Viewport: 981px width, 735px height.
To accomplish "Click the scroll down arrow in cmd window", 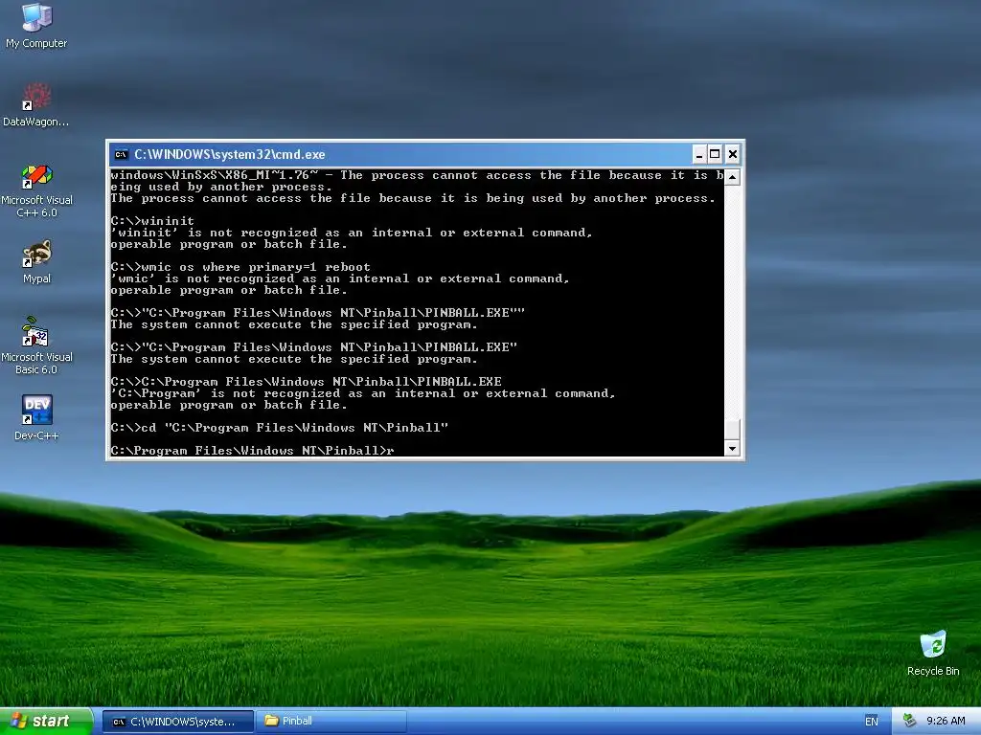I will point(732,448).
